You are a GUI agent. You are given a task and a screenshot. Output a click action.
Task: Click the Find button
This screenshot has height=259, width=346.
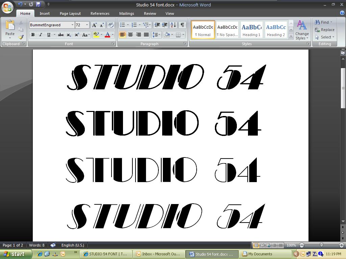pos(323,22)
